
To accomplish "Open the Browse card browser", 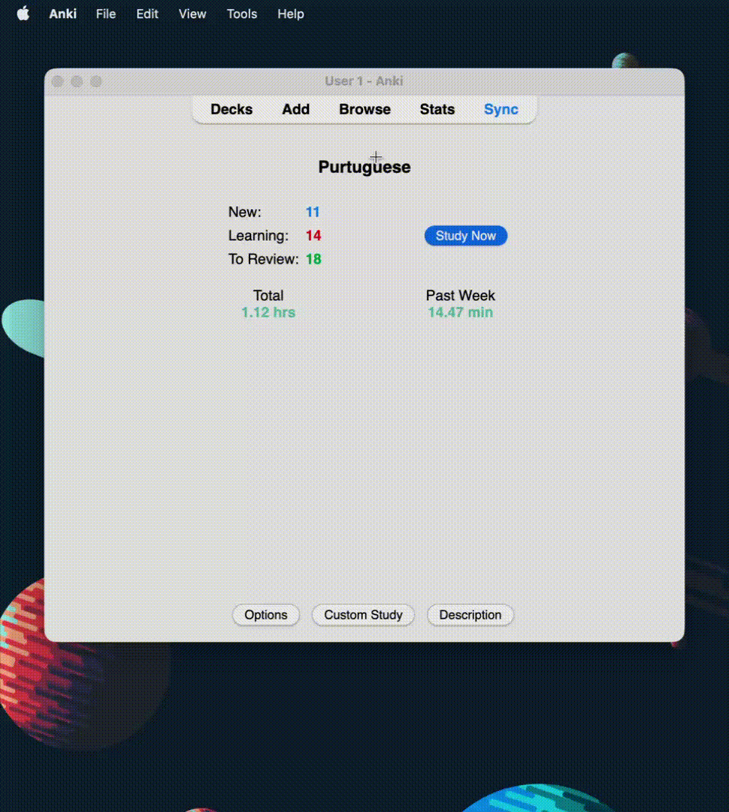I will (x=364, y=109).
